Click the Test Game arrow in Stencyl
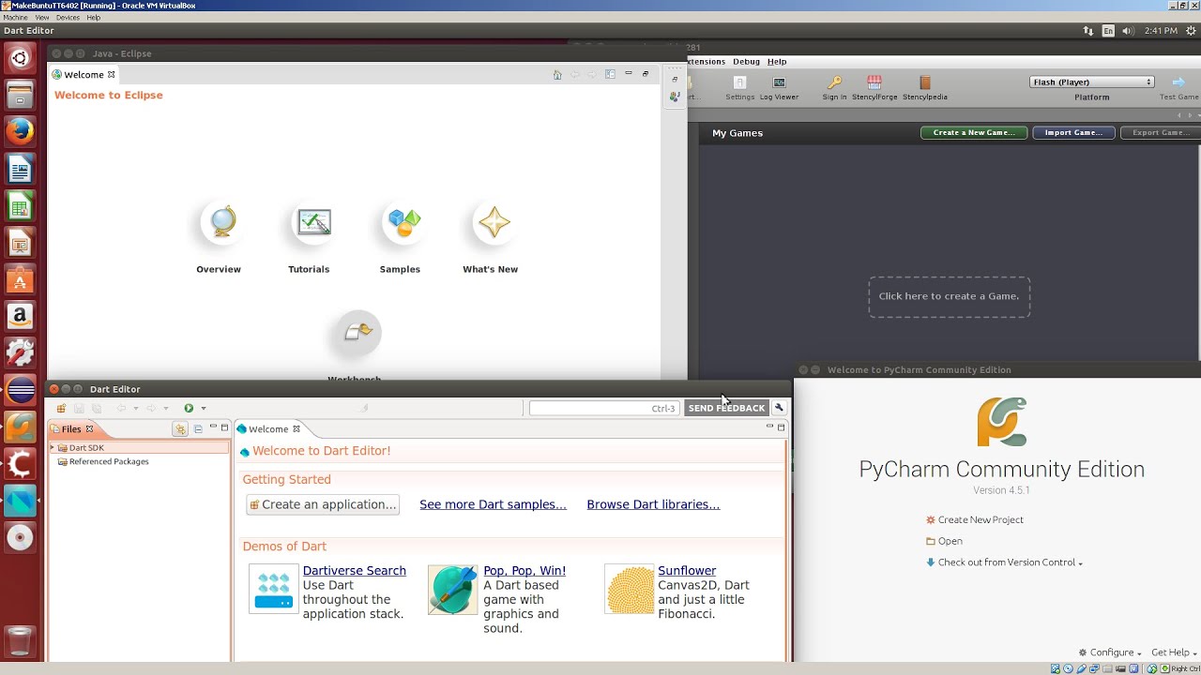The width and height of the screenshot is (1201, 675). [1178, 82]
